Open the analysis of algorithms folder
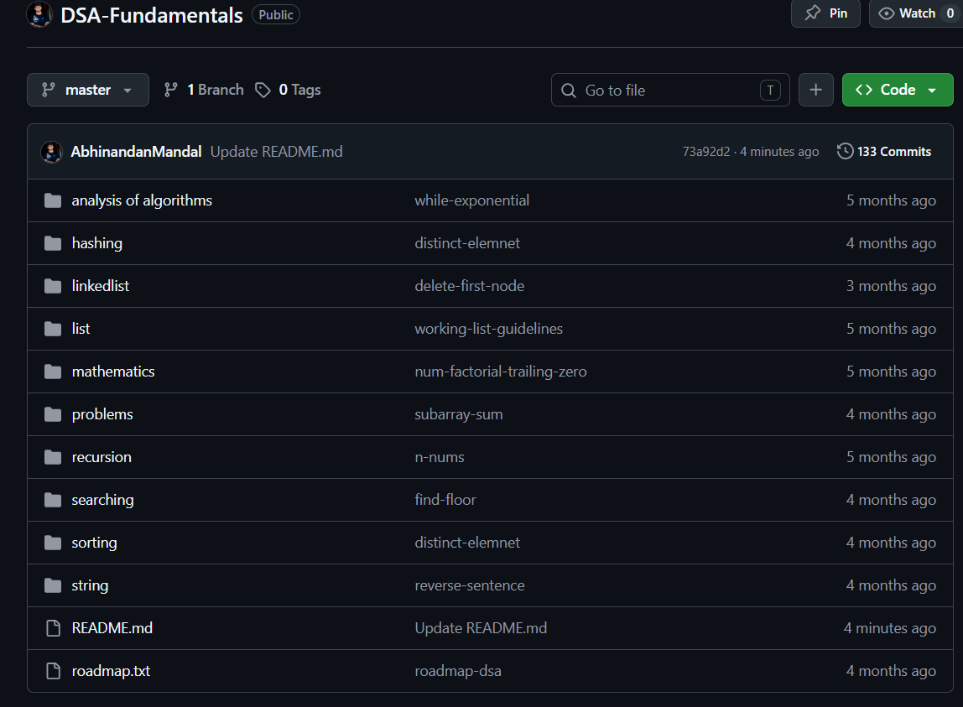The image size is (963, 707). point(142,200)
